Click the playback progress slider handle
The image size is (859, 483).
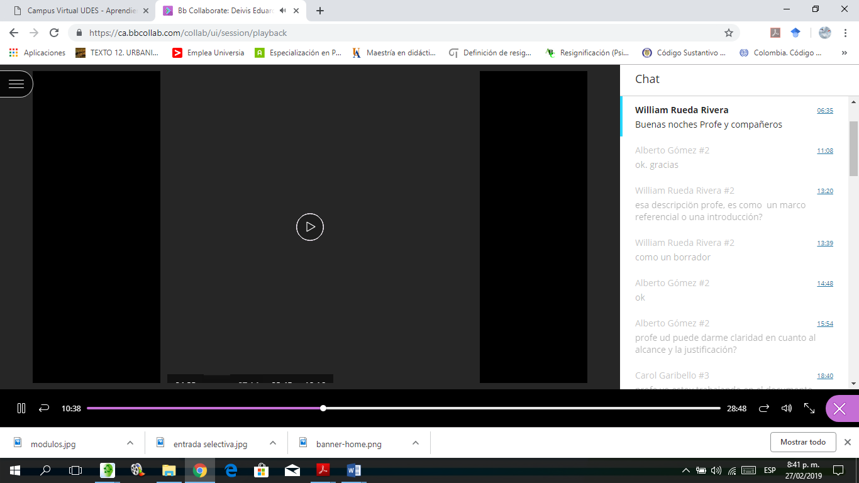(x=323, y=408)
